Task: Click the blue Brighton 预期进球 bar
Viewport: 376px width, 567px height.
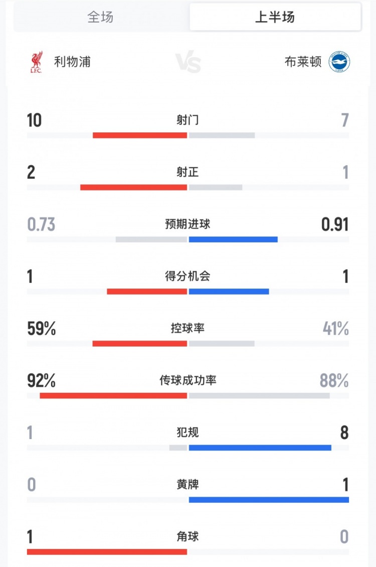Action: coord(233,239)
